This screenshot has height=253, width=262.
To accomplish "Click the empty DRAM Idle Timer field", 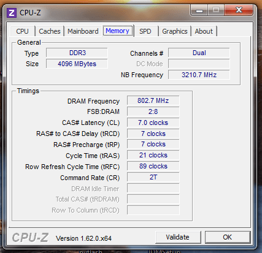I will coord(153,188).
